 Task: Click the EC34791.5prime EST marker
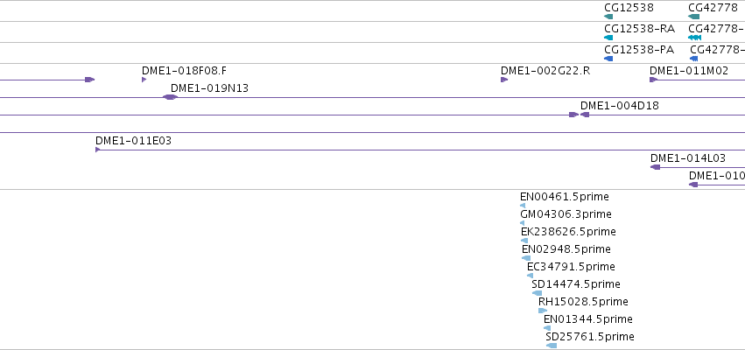click(530, 276)
